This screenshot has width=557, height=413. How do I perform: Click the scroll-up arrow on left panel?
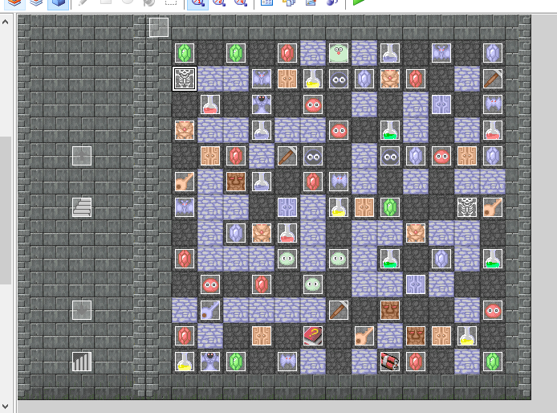6,21
